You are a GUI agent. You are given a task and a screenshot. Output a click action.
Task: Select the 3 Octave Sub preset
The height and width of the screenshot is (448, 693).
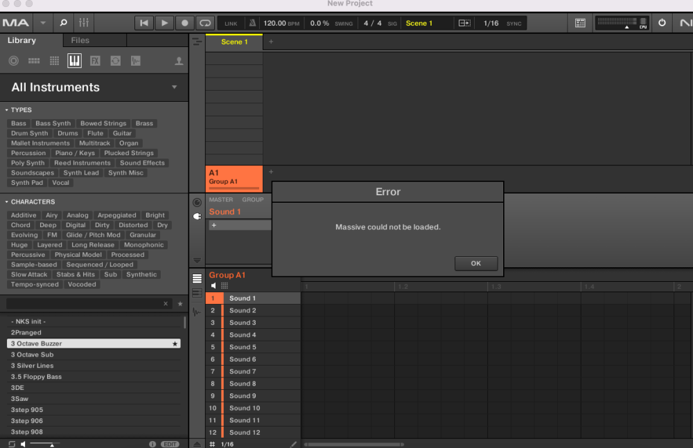tap(94, 355)
